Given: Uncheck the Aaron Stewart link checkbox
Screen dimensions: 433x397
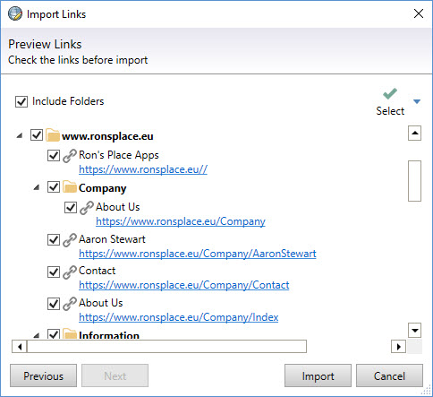Looking at the screenshot, I should (x=54, y=239).
